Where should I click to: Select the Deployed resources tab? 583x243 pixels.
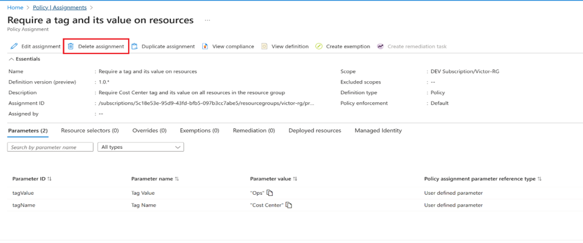pos(315,131)
